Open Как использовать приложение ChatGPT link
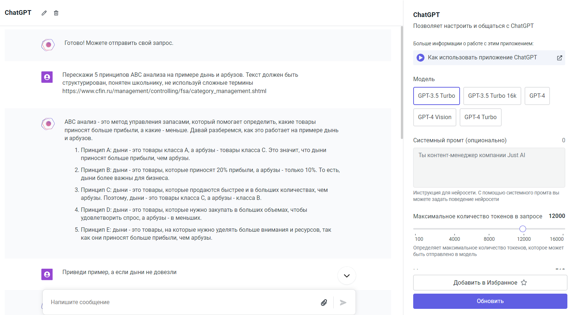 point(482,58)
